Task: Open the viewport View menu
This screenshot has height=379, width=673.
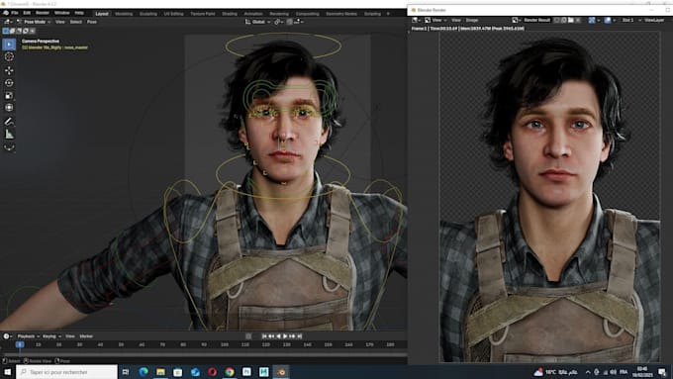Action: click(x=60, y=22)
